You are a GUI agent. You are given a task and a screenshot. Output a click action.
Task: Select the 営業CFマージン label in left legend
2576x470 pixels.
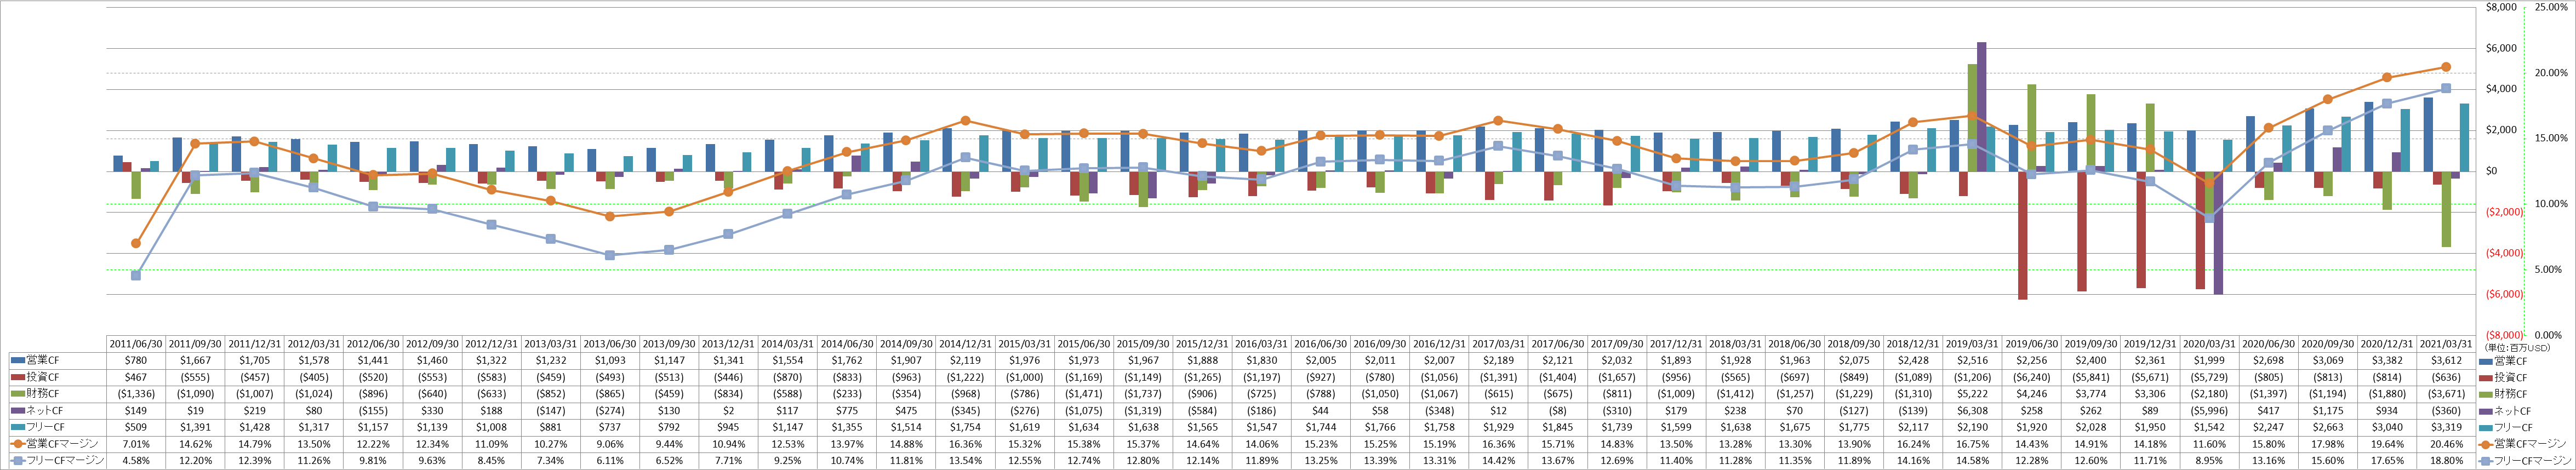(62, 444)
